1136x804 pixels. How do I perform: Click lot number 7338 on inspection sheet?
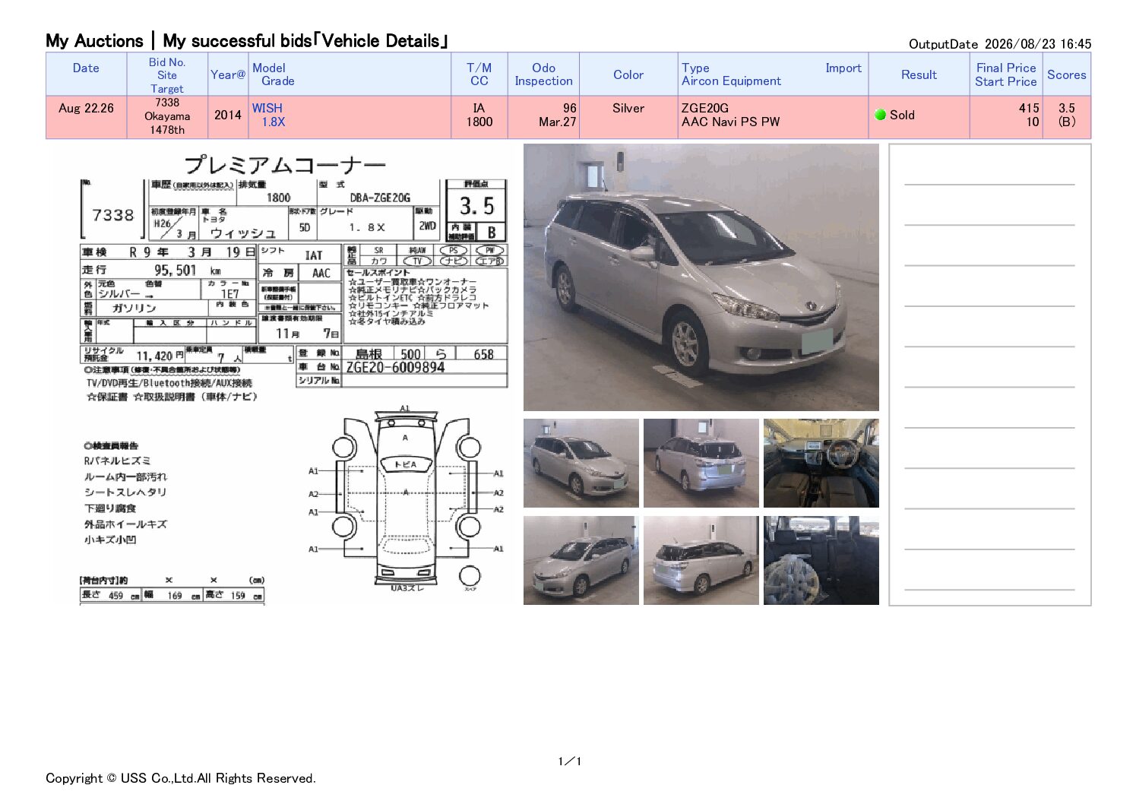click(x=113, y=215)
